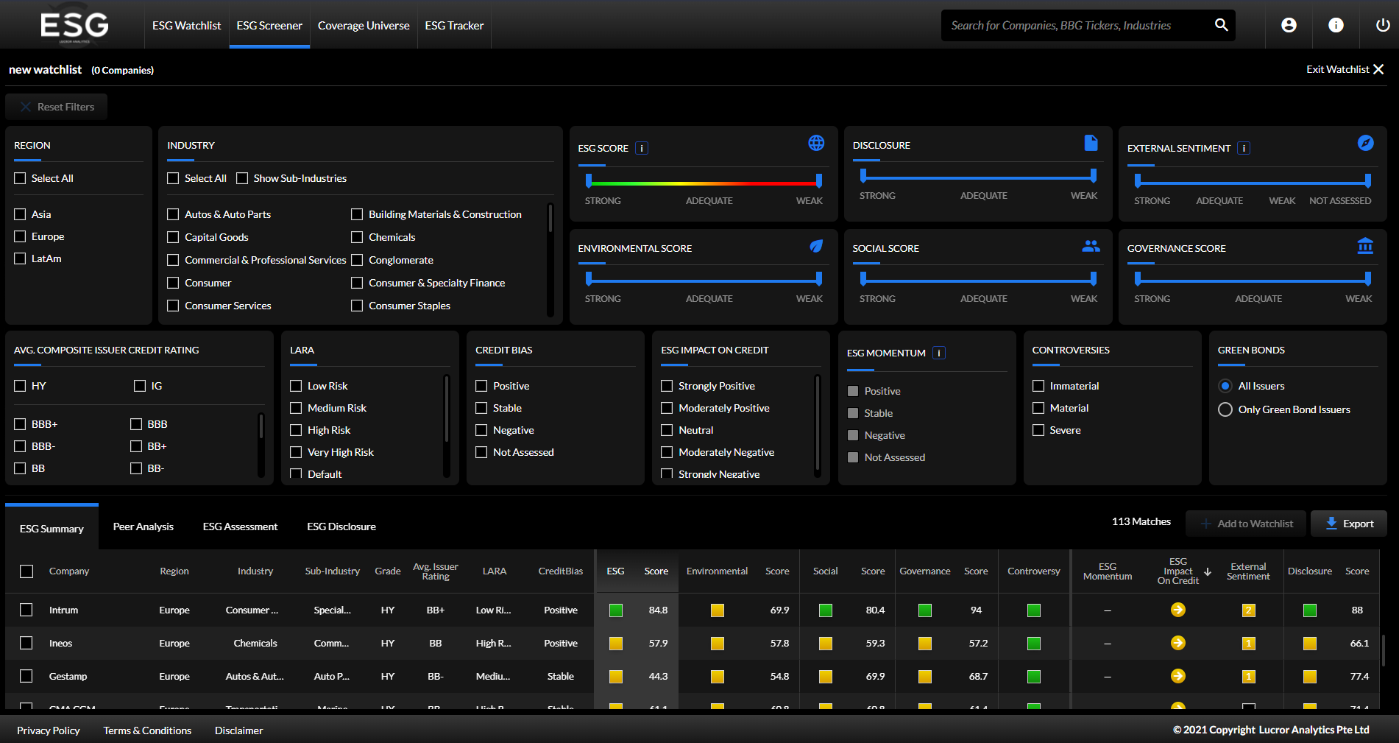The width and height of the screenshot is (1399, 743).
Task: Select the All Issuers radio button
Action: (1225, 386)
